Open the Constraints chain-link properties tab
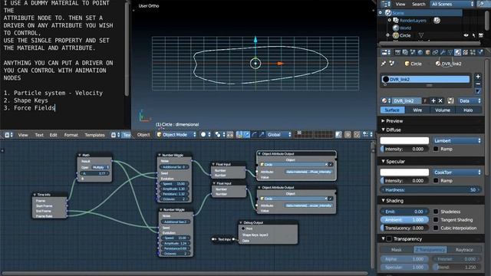This screenshot has width=491, height=276. point(435,52)
